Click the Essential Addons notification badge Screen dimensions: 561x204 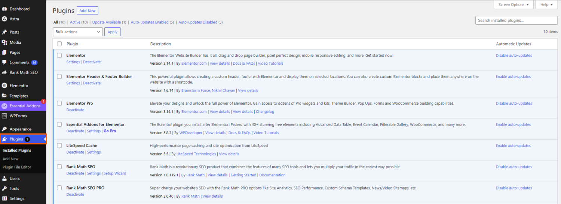tap(43, 101)
